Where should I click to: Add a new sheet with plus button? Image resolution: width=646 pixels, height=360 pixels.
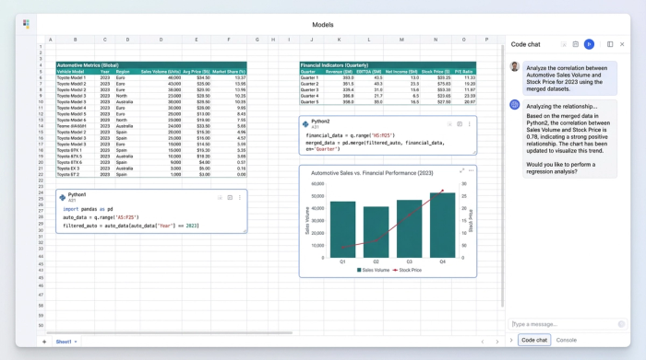click(44, 342)
